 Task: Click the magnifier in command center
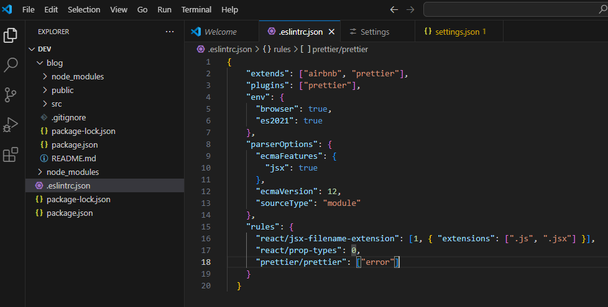pyautogui.click(x=603, y=9)
